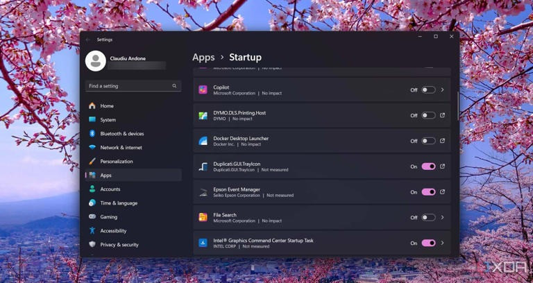The height and width of the screenshot is (283, 533).
Task: Click the Docker Desktop Launcher icon
Action: [203, 141]
